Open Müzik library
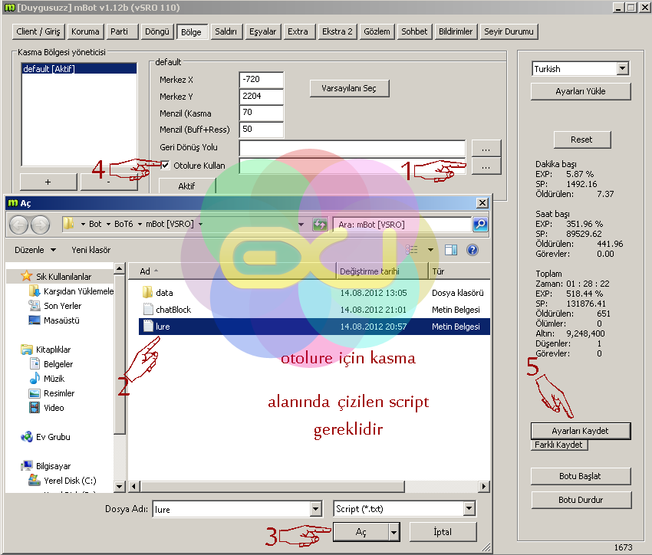Screen dimensions: 652x555 tap(47, 379)
